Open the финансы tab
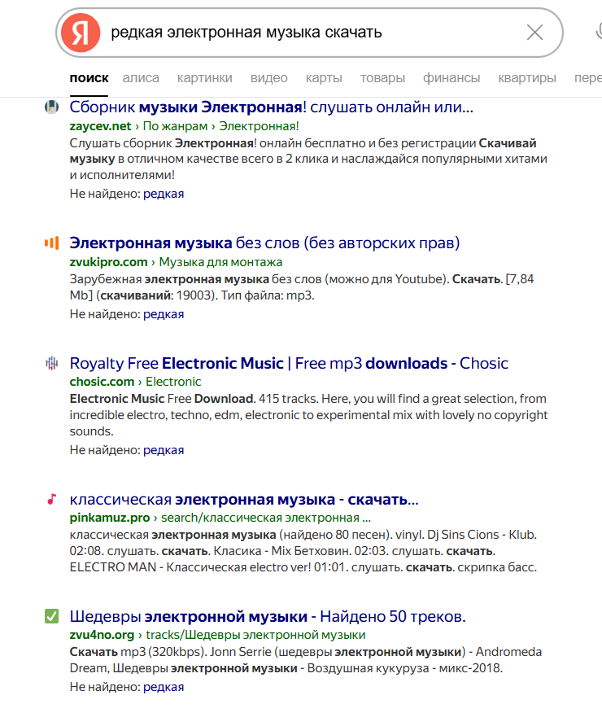The width and height of the screenshot is (602, 726). pyautogui.click(x=451, y=78)
